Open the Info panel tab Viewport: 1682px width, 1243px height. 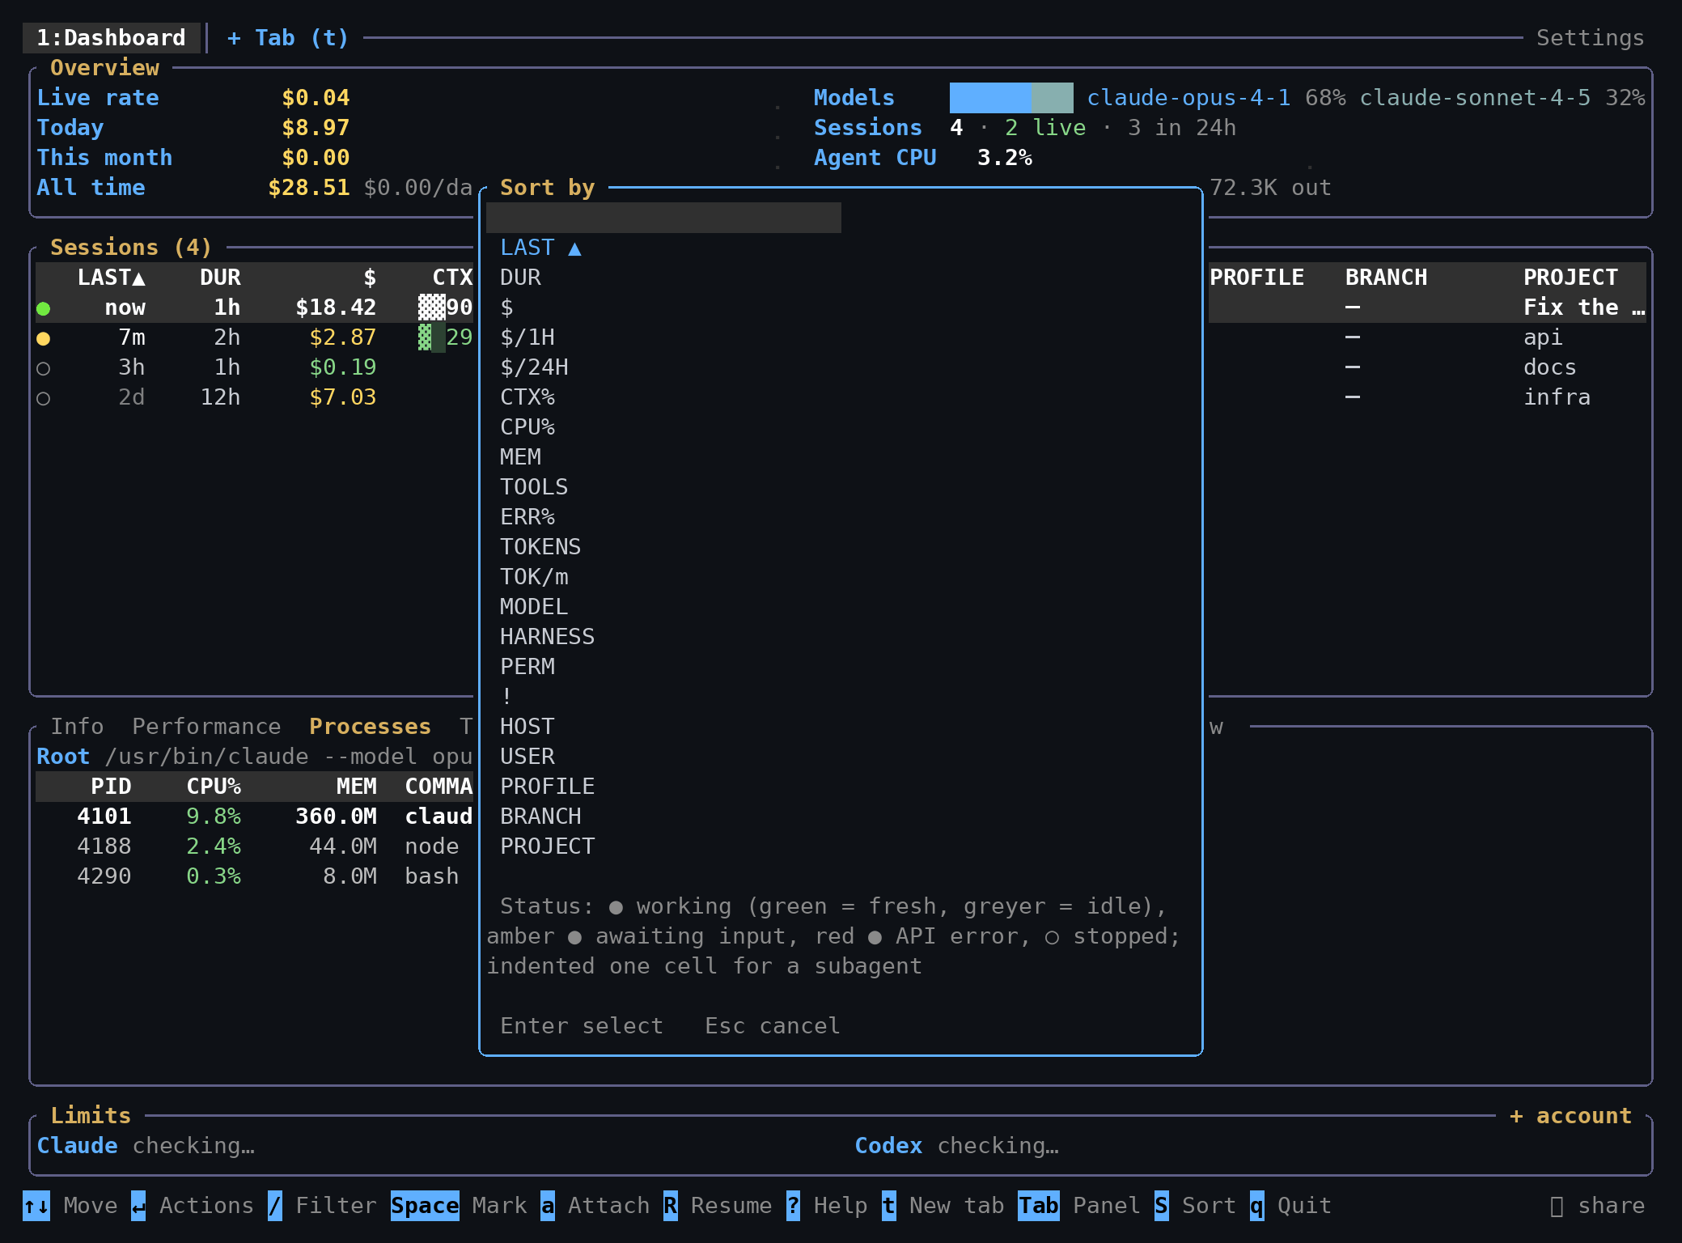(77, 727)
